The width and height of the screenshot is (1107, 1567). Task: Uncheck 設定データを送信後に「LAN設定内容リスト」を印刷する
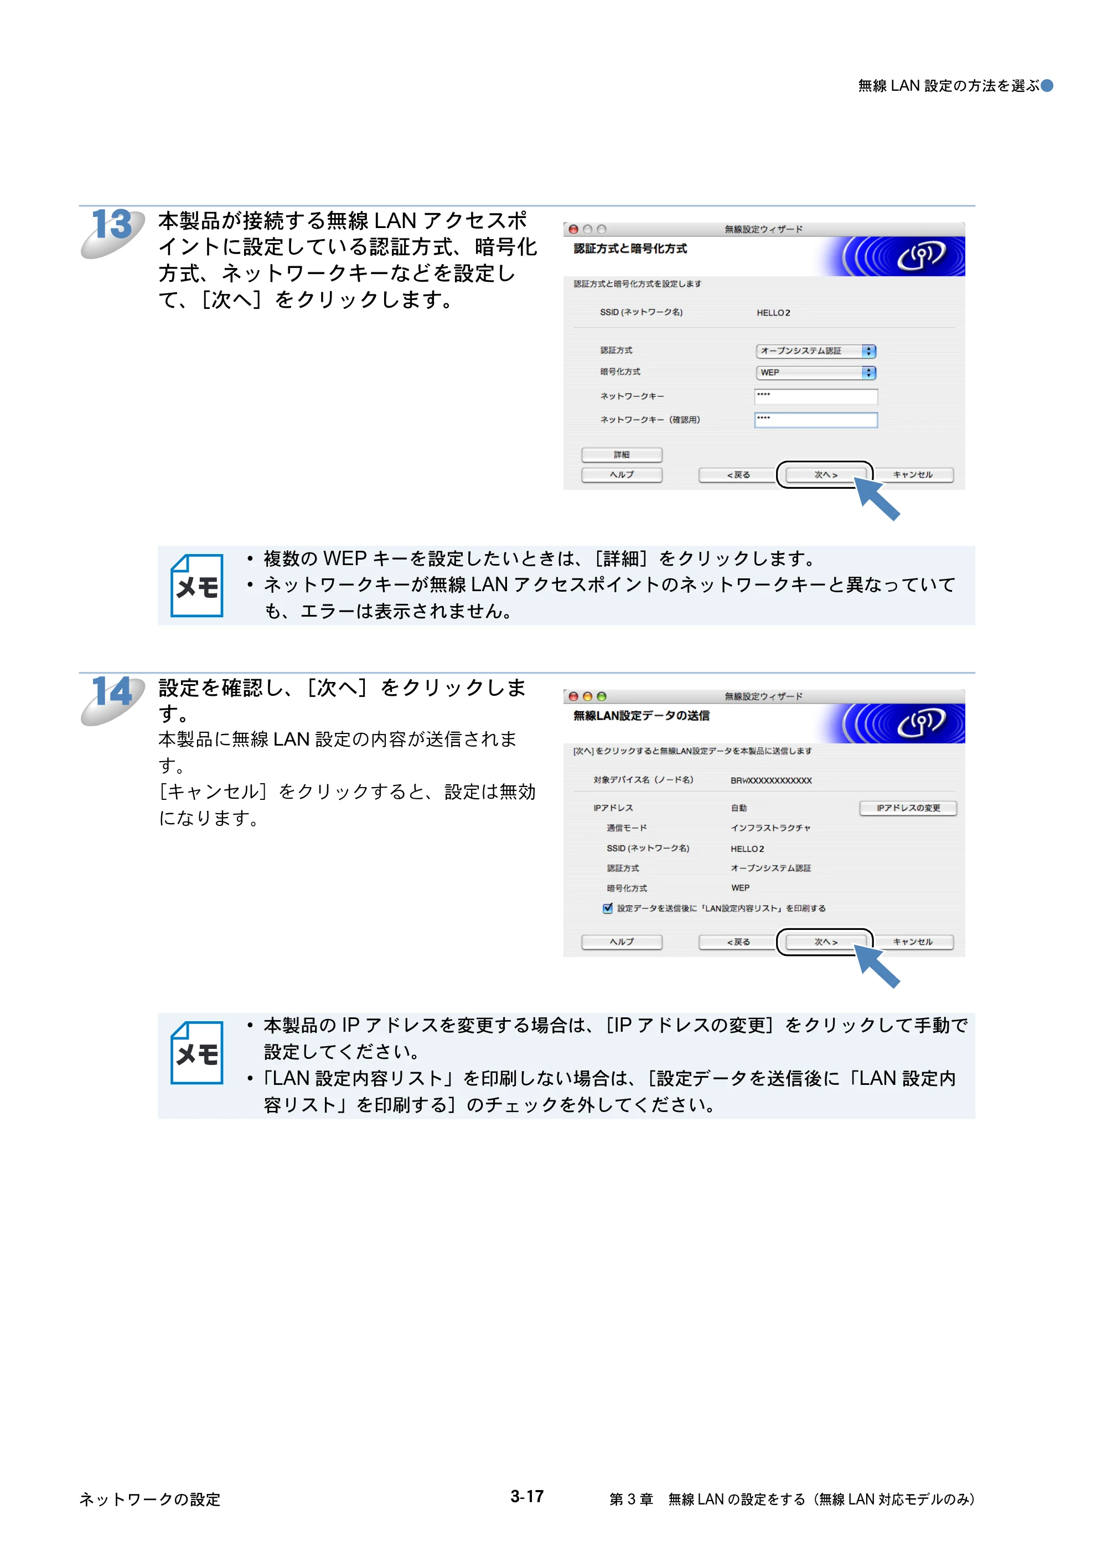[x=607, y=908]
